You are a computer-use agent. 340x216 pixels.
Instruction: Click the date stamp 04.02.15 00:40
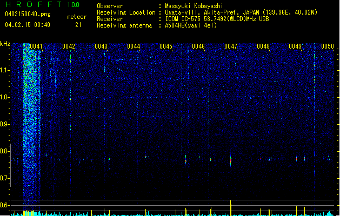coord(28,25)
